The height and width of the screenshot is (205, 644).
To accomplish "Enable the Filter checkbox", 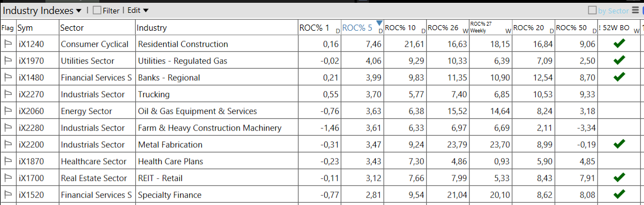I will (x=97, y=11).
